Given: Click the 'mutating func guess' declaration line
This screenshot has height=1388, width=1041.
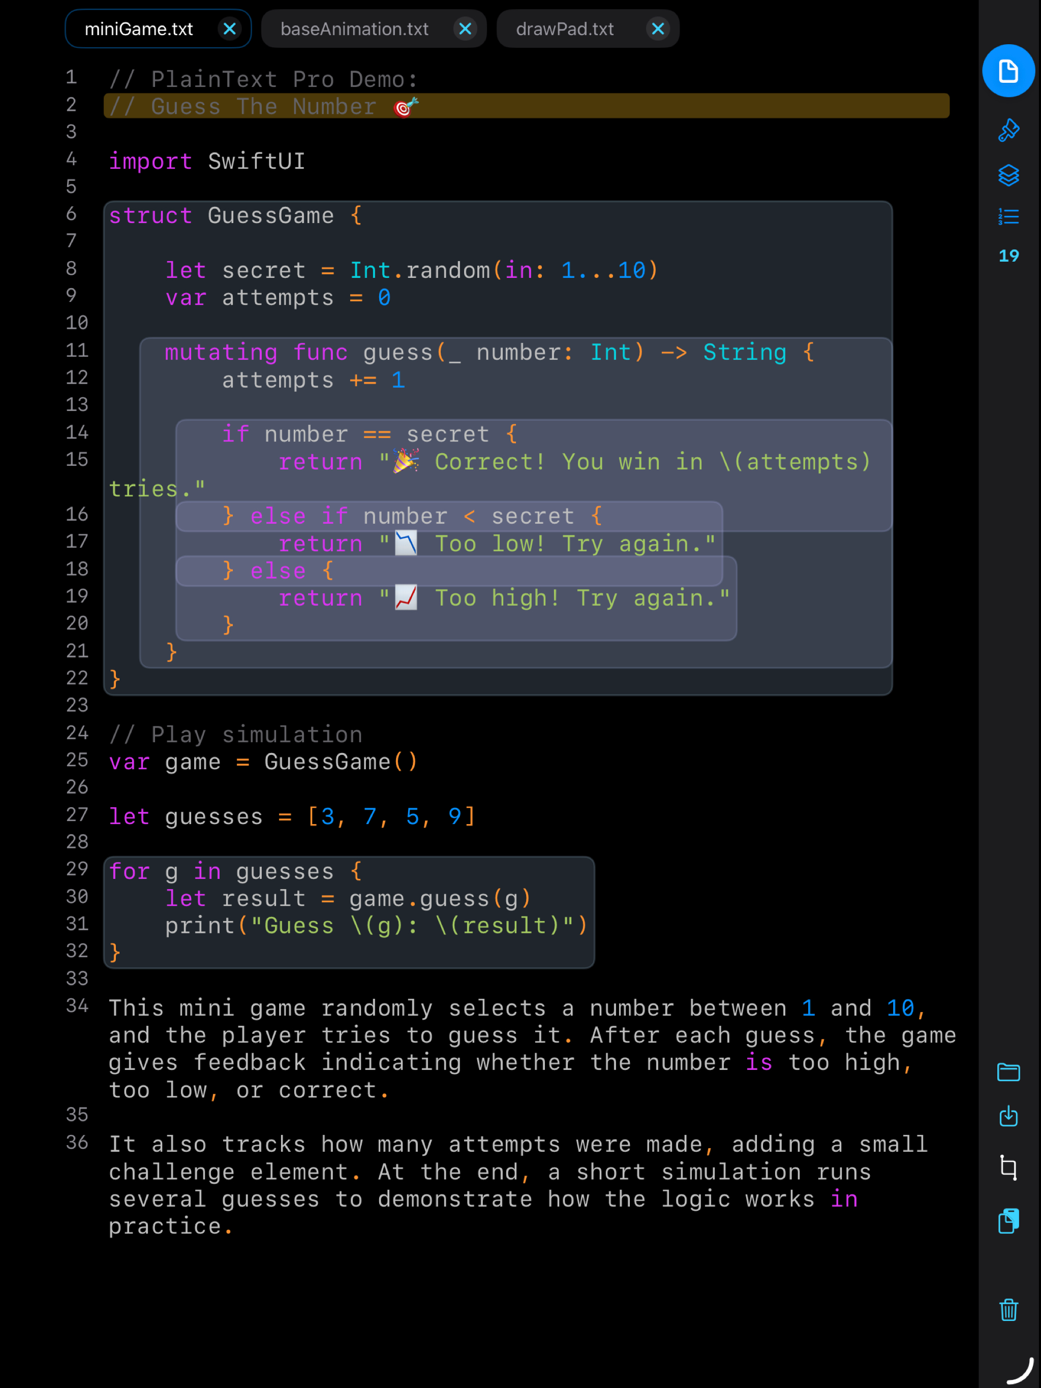Looking at the screenshot, I should pyautogui.click(x=489, y=353).
